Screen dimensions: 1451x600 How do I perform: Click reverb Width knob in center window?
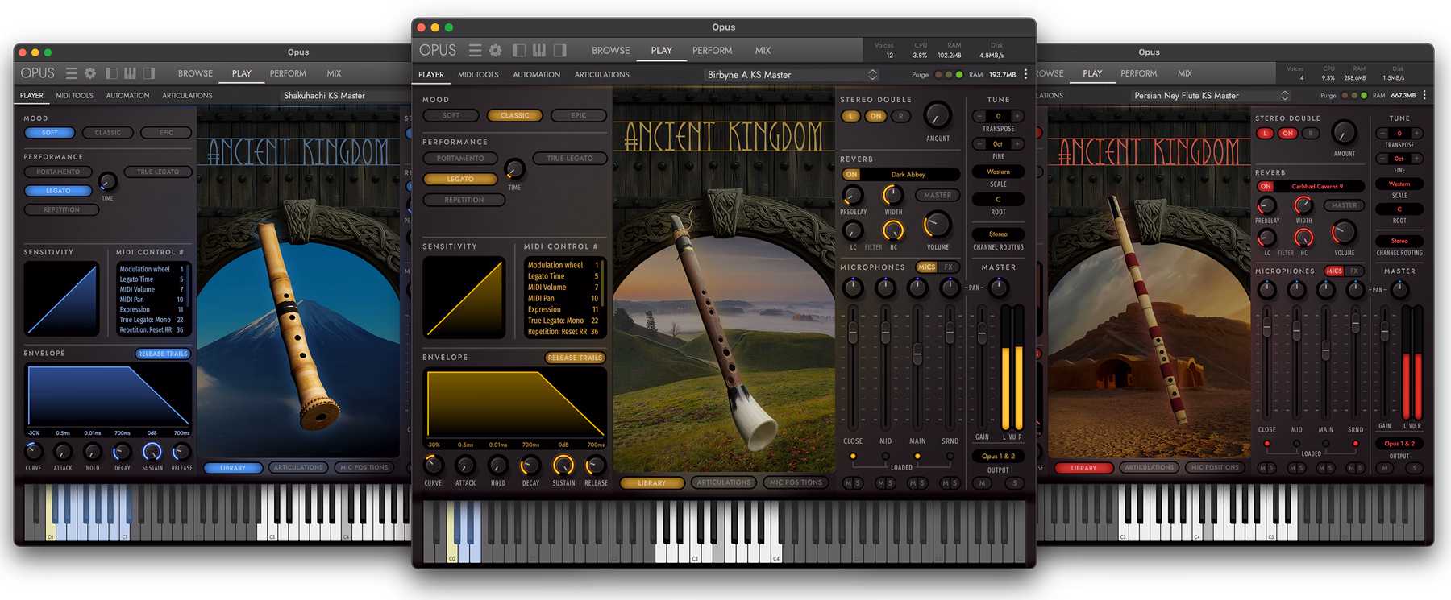click(892, 195)
